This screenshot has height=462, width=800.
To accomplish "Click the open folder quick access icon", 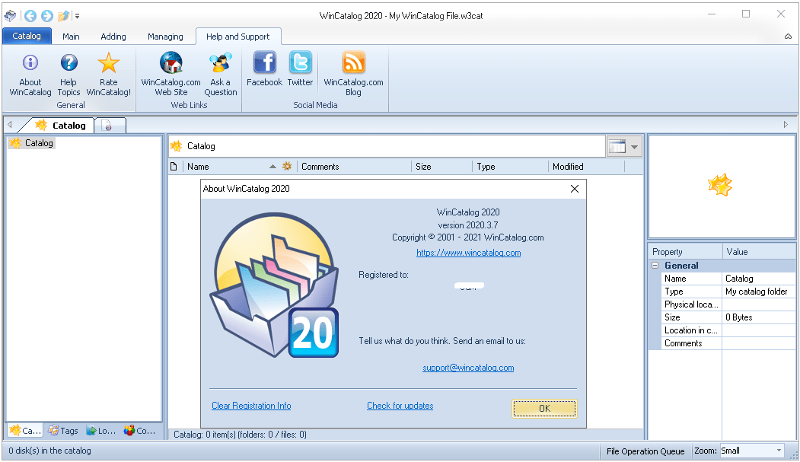I will click(x=63, y=16).
